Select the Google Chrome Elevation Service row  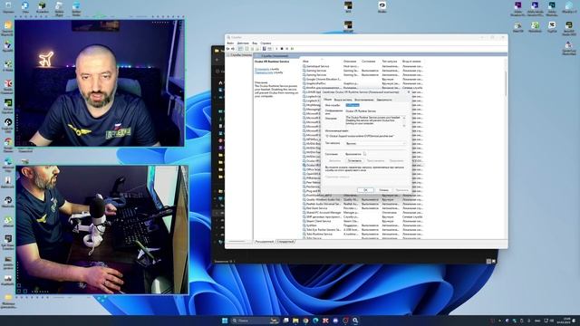tap(362, 79)
